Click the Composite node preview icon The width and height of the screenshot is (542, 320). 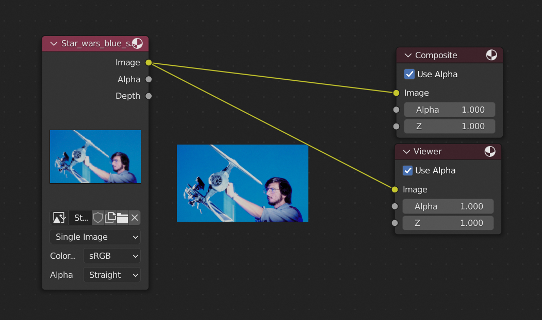491,55
